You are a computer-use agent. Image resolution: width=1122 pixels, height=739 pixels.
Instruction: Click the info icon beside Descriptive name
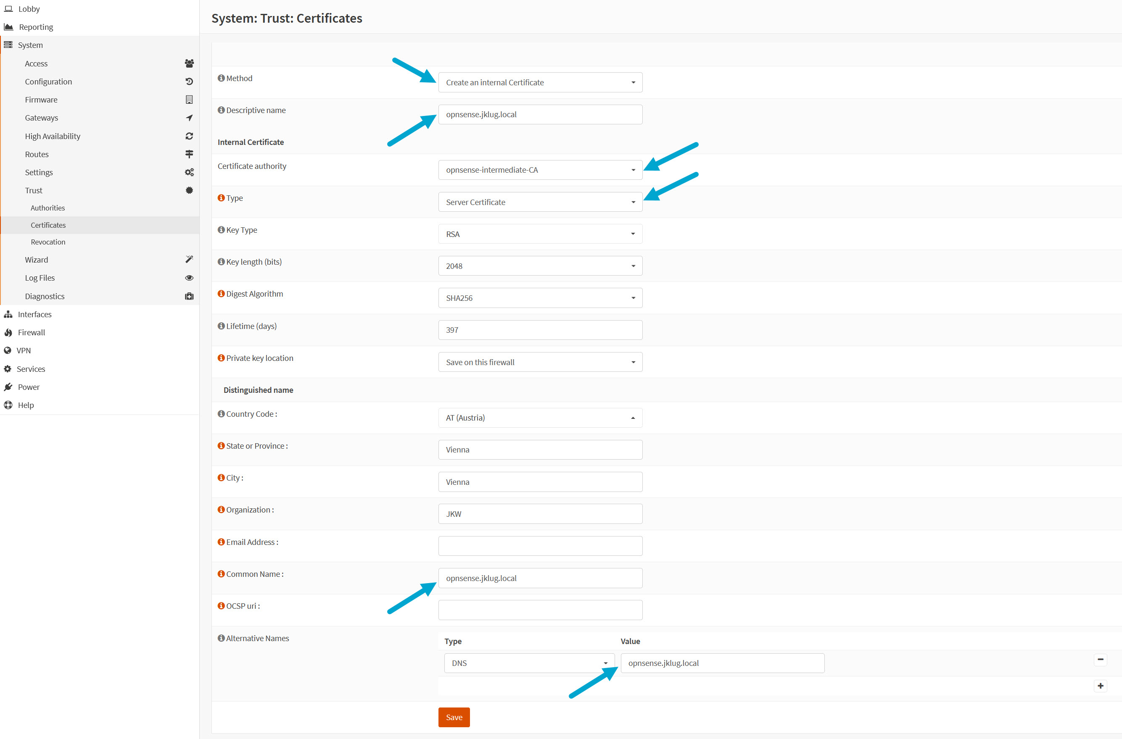221,110
